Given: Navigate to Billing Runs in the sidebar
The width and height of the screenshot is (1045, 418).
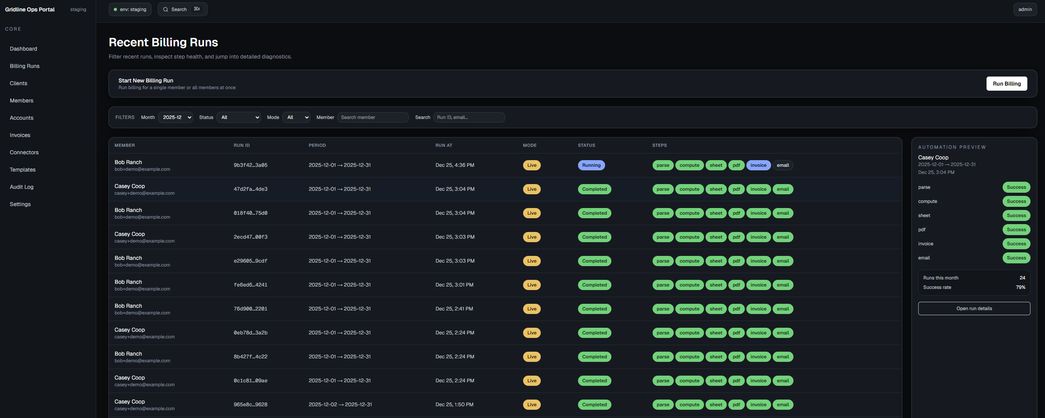Looking at the screenshot, I should [x=24, y=66].
